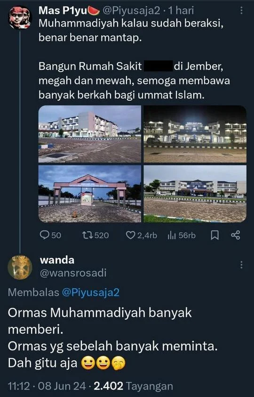View analytics bar chart icon with 56rb
The width and height of the screenshot is (254, 397).
point(172,235)
